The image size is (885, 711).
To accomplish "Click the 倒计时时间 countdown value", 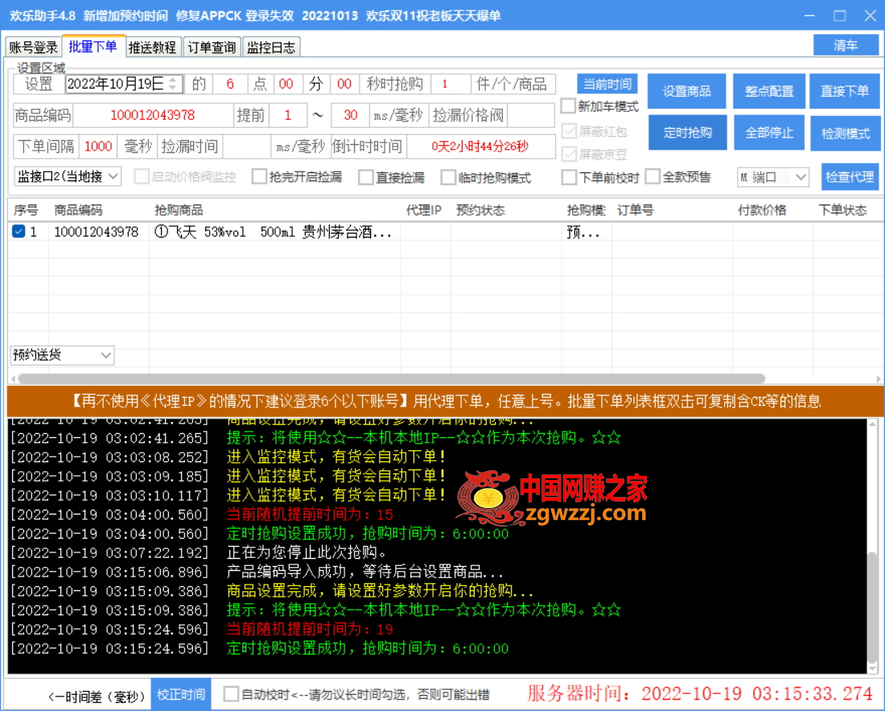I will click(x=480, y=147).
